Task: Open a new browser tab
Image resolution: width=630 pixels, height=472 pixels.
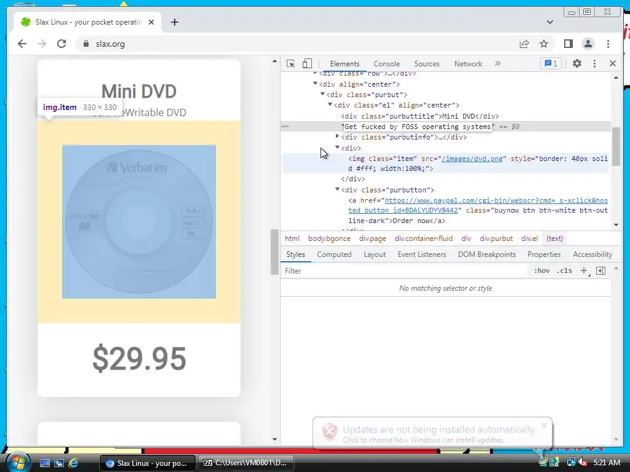Action: (174, 22)
